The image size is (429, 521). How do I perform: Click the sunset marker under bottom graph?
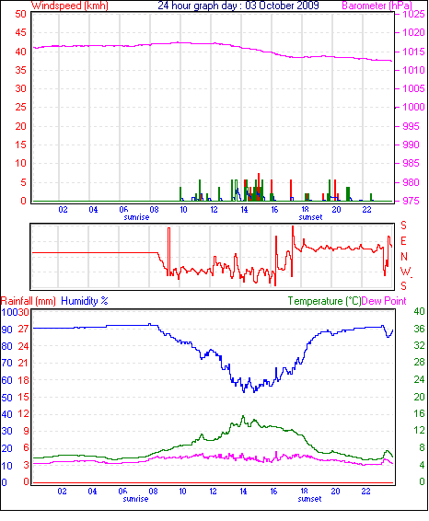tap(309, 499)
